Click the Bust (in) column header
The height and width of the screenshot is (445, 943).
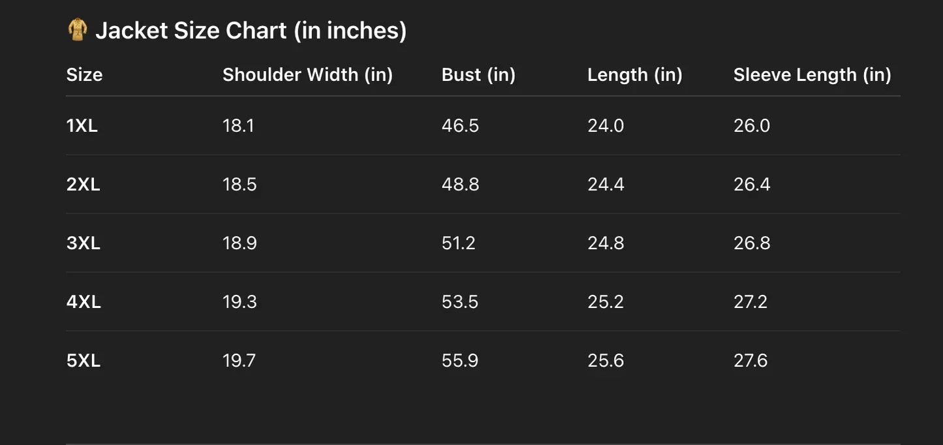478,75
